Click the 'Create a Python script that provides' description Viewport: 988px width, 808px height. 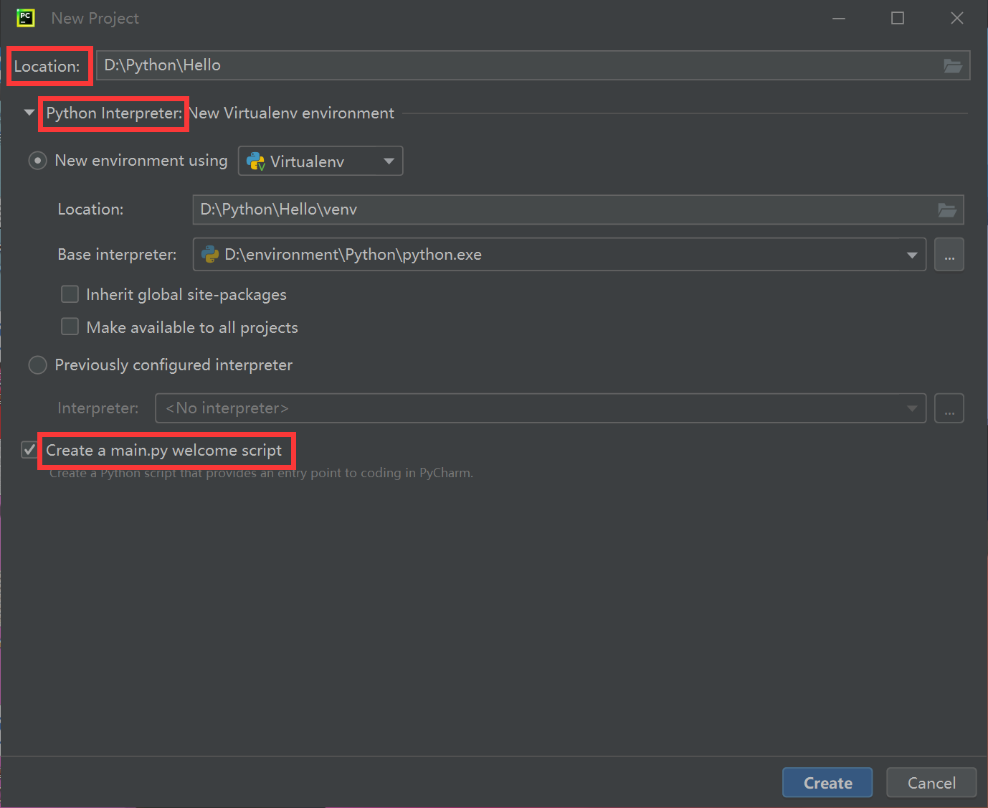tap(261, 473)
